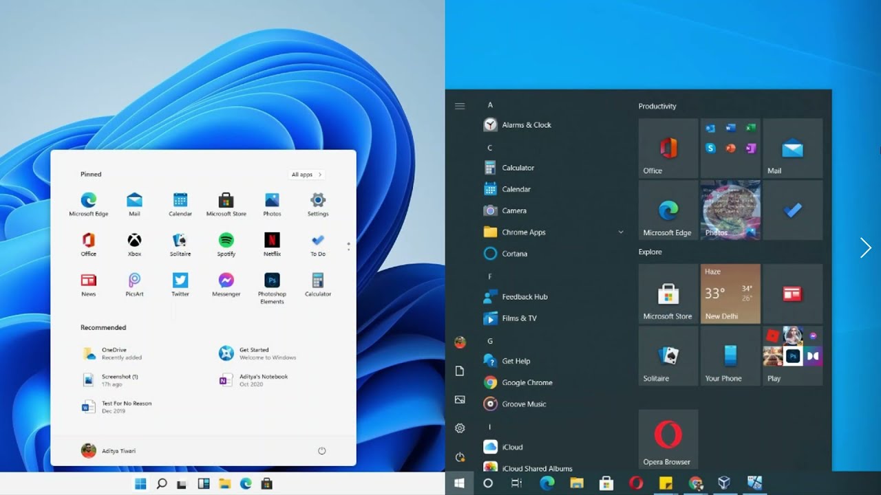Open Pictures in Windows 10 Start sidebar

(460, 399)
